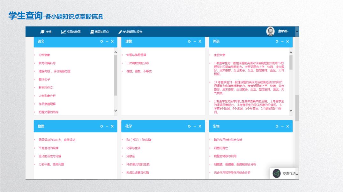The width and height of the screenshot is (343, 192).
Task: Refresh the 化学 panel
Action: (189, 126)
